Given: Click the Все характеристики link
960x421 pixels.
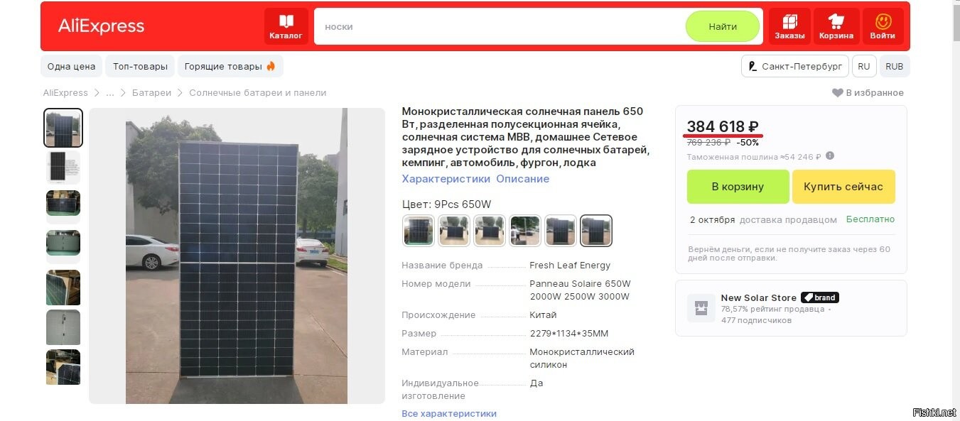Looking at the screenshot, I should (x=449, y=413).
